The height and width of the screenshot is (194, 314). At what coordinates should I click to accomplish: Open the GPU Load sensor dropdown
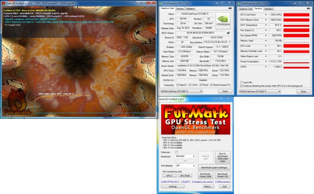266,46
